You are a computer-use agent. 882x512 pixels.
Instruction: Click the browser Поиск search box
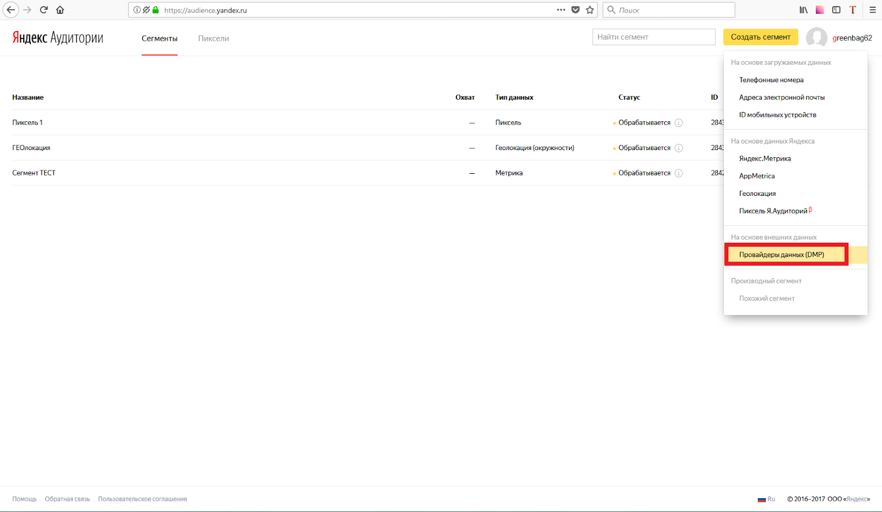click(x=669, y=10)
